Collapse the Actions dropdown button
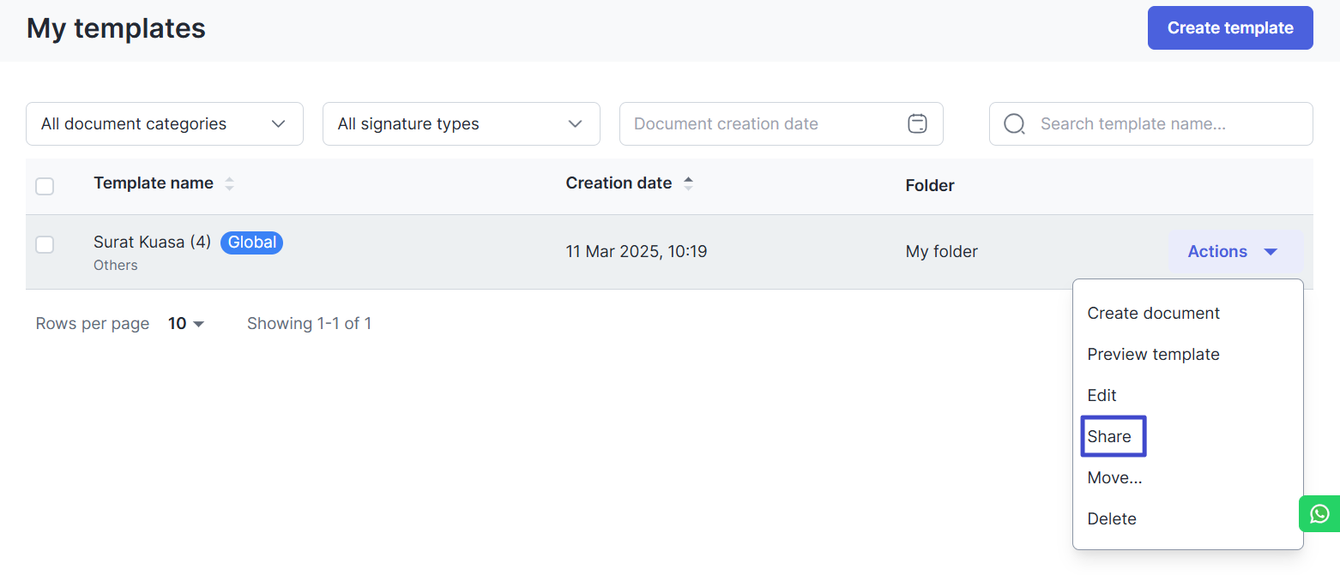Viewport: 1340px width, 575px height. tap(1235, 252)
